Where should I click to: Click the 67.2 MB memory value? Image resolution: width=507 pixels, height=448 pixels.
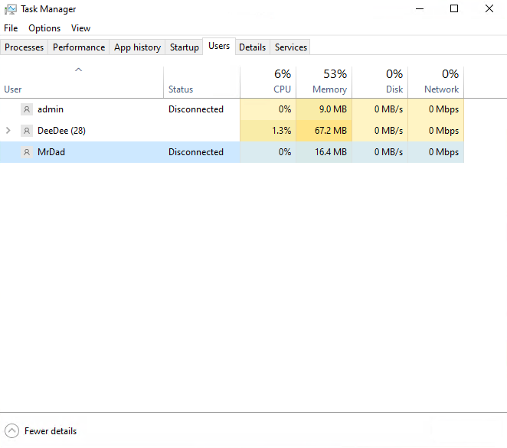[331, 131]
